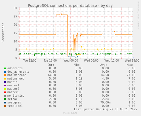Click the netbox green legend swatch
The image size is (141, 116).
pos(5,99)
